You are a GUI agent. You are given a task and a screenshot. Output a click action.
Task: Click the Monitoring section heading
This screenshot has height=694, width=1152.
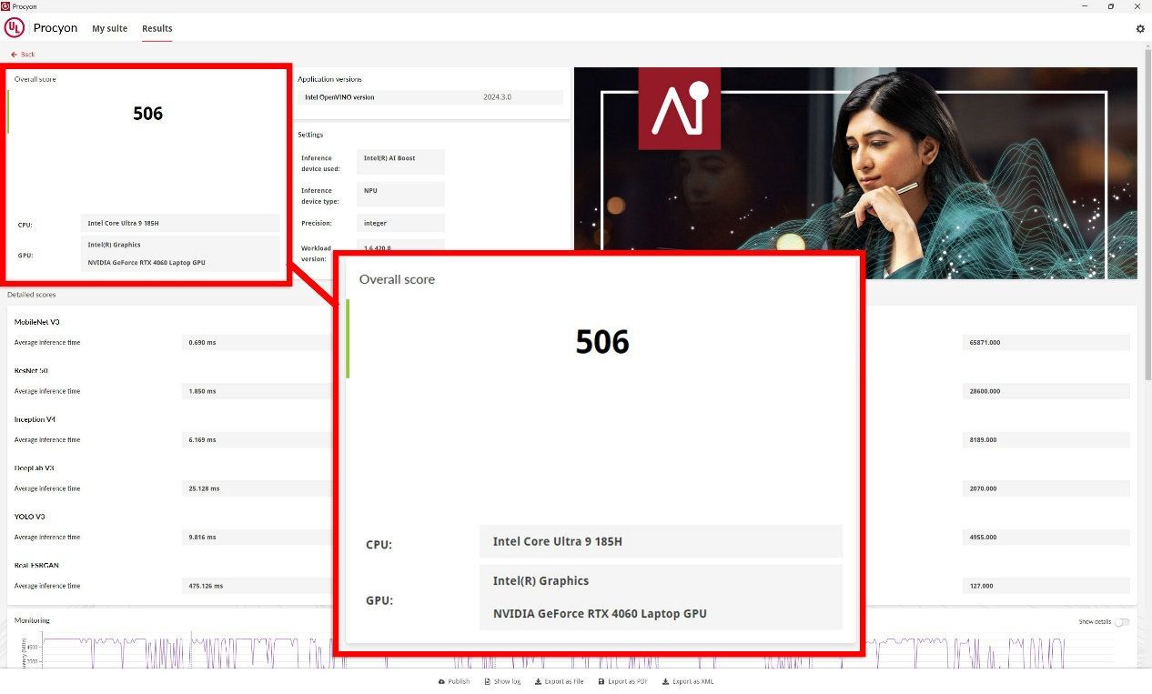click(x=32, y=620)
